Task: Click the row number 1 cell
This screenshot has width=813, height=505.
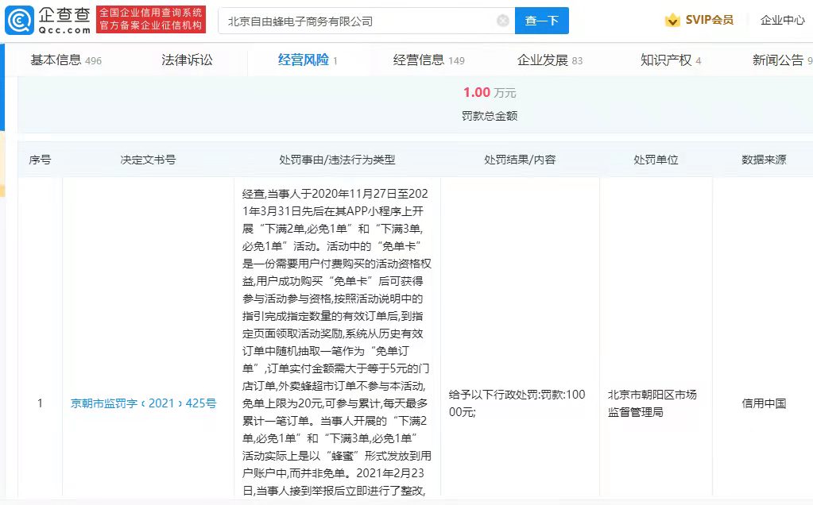Action: (x=40, y=403)
